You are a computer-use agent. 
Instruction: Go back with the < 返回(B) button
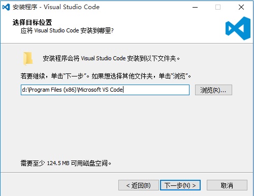[x=139, y=185]
